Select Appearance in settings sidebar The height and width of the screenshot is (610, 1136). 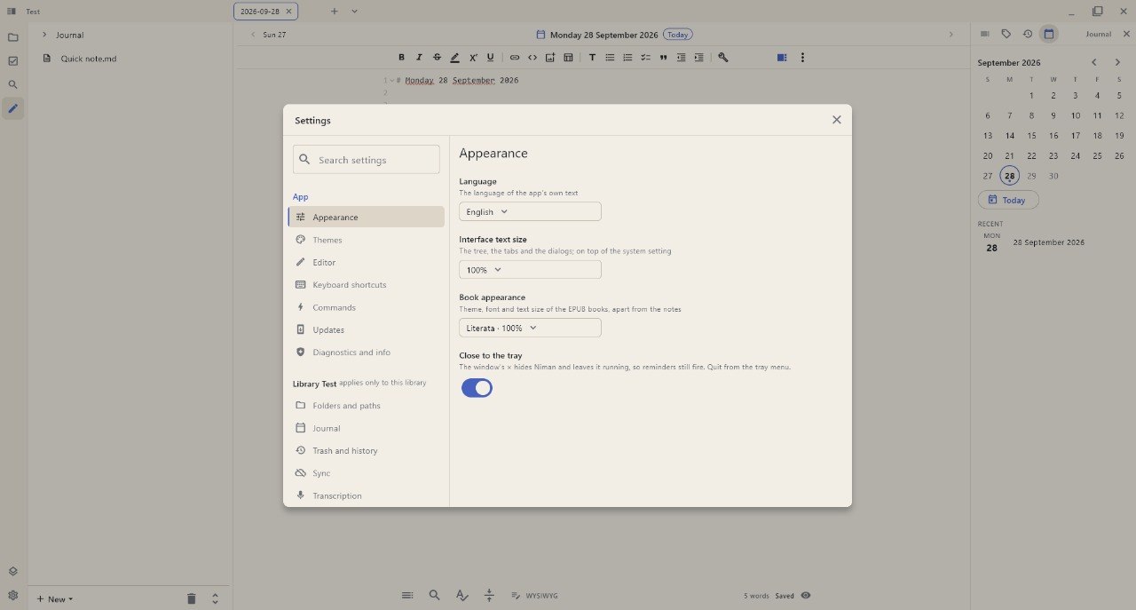(367, 217)
